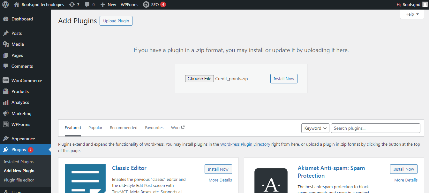The height and width of the screenshot is (193, 429).
Task: Open More Details for Akismet Anti-spam
Action: pyautogui.click(x=406, y=180)
